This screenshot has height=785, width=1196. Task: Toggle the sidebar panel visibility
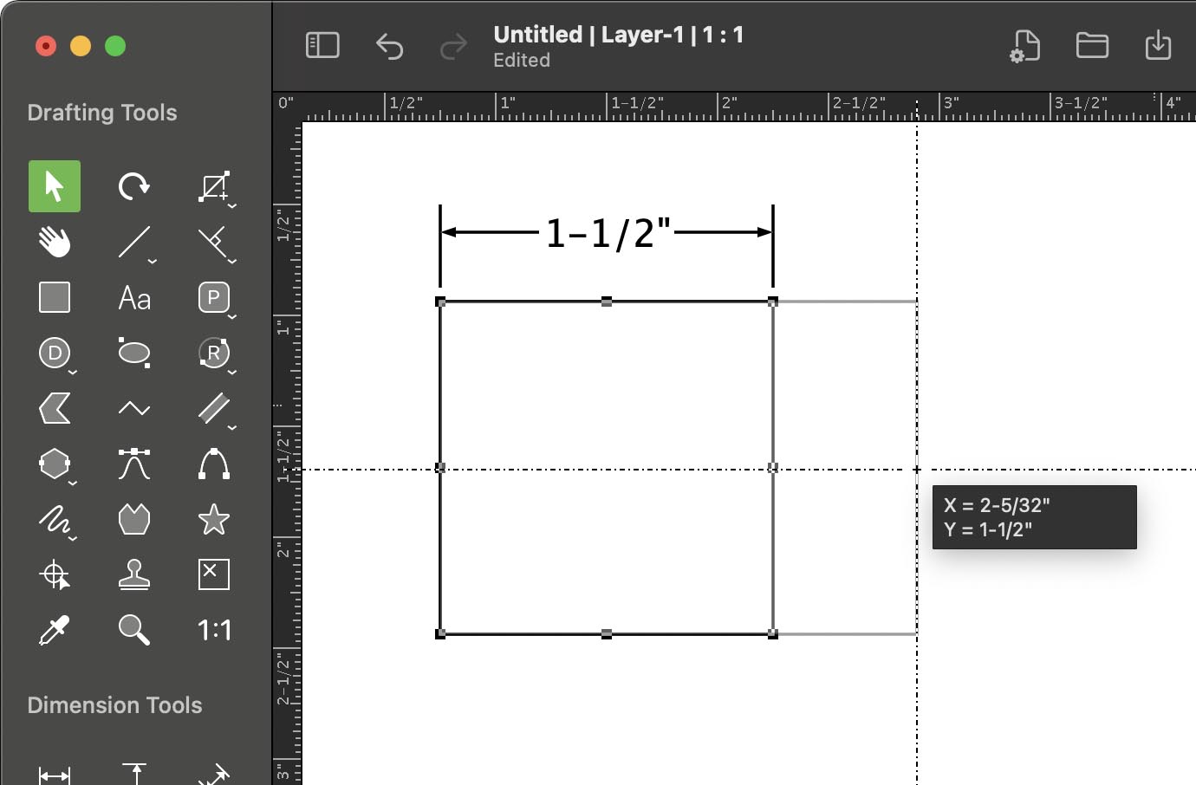[x=322, y=45]
